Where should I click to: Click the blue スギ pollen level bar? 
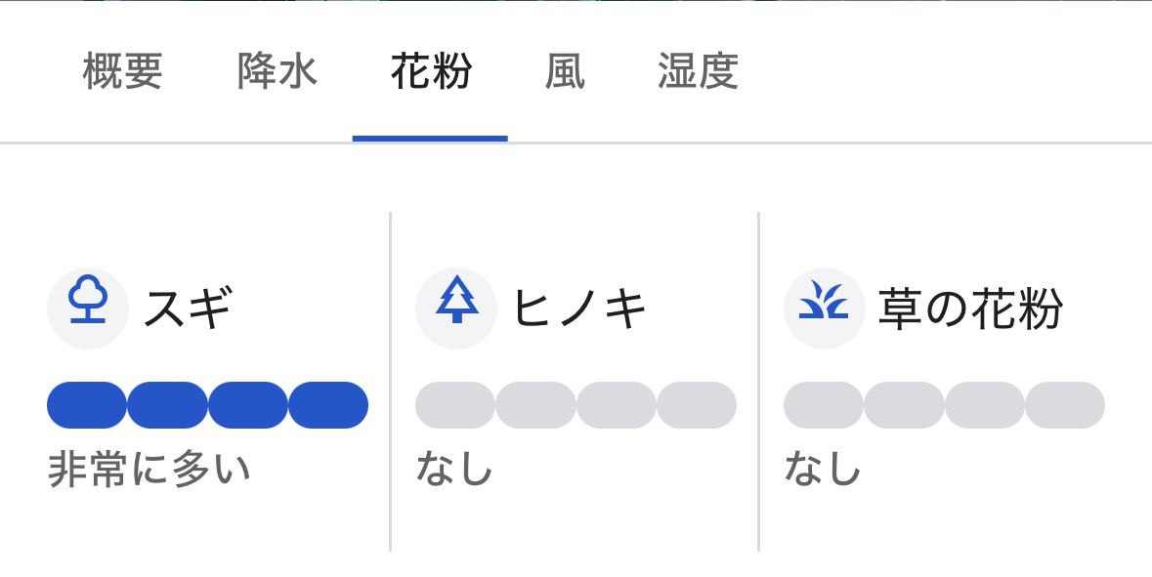[207, 405]
